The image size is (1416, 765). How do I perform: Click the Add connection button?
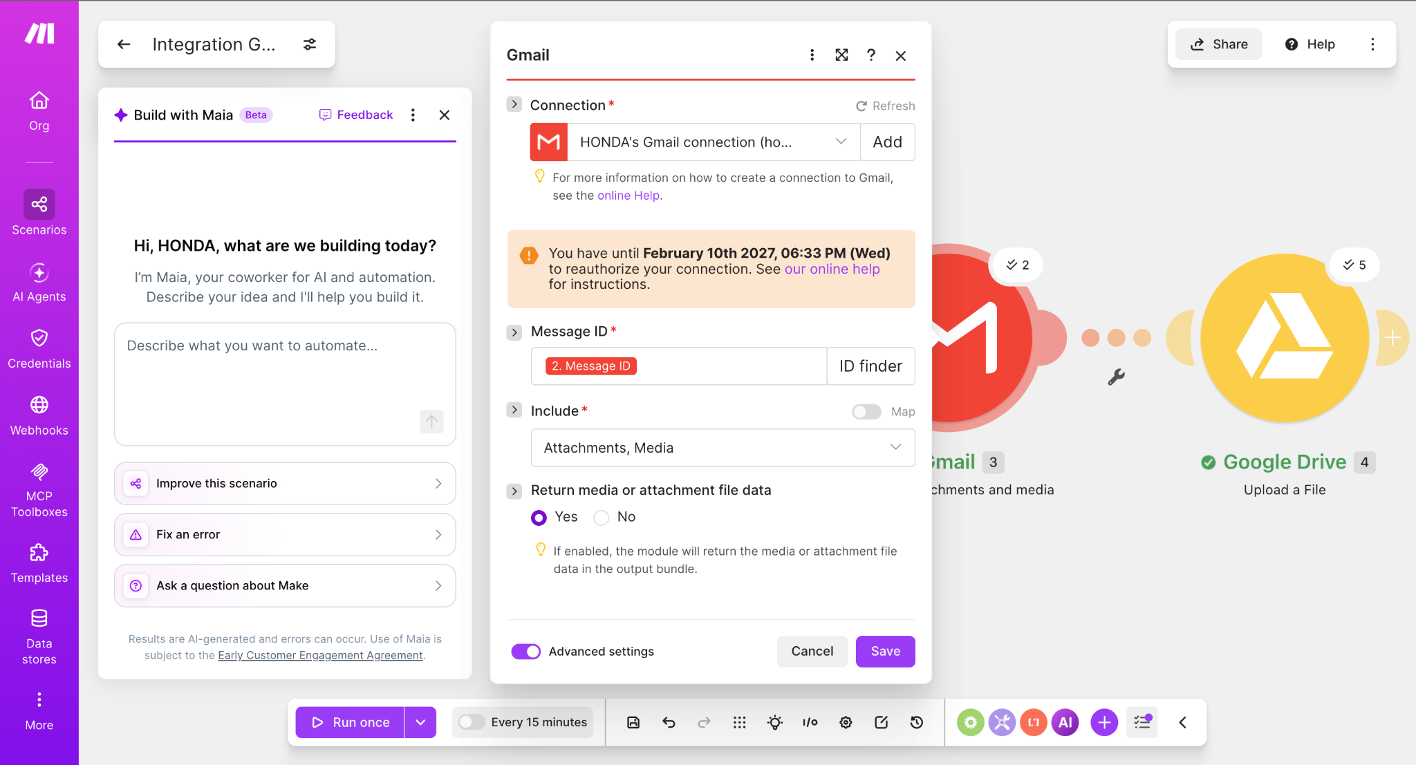[888, 142]
